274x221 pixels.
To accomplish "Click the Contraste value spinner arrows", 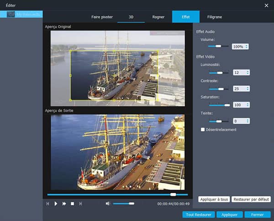I will point(248,89).
